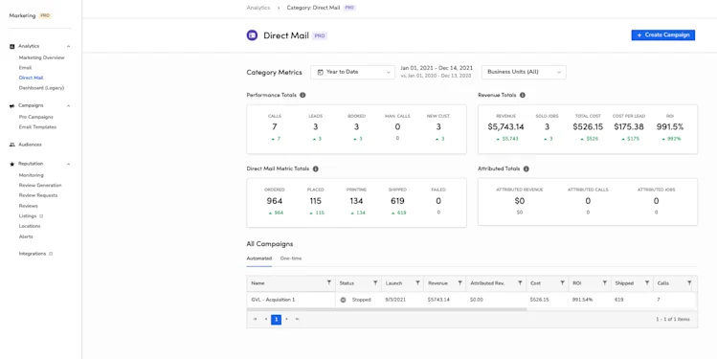Filter the Attributed Rev. column

click(x=520, y=283)
